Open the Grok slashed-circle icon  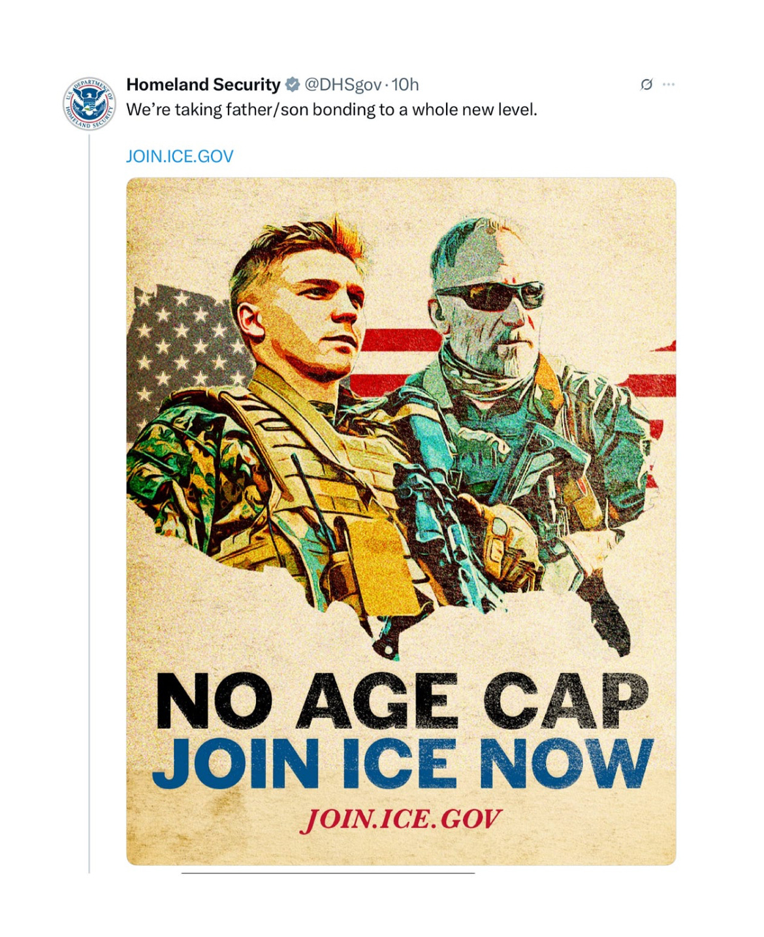(x=646, y=84)
